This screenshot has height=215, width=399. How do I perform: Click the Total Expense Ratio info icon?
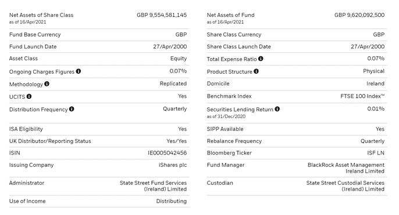[x=261, y=59]
